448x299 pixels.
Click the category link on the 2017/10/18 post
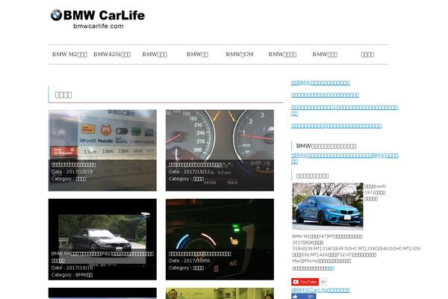click(81, 179)
